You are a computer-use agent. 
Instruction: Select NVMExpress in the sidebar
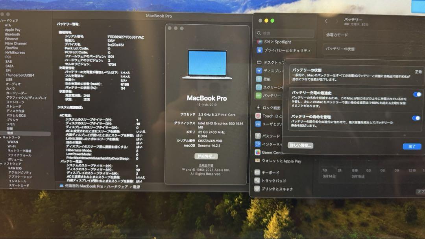15,53
